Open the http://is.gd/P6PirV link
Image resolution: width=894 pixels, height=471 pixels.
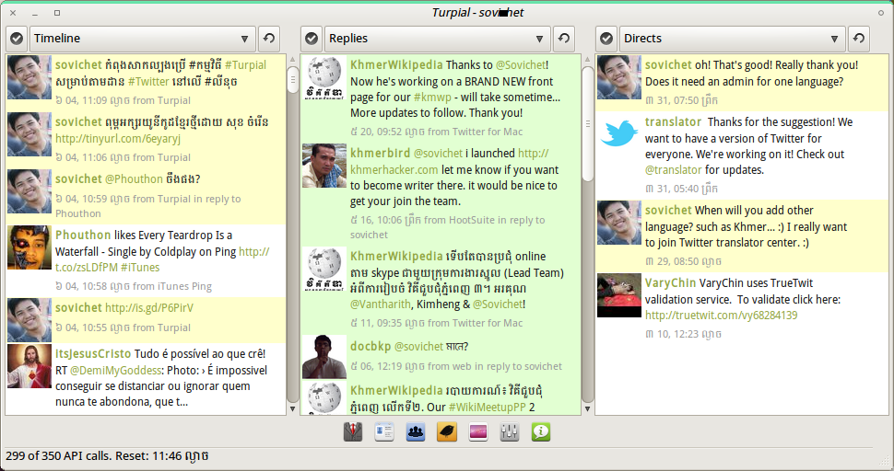coord(148,308)
